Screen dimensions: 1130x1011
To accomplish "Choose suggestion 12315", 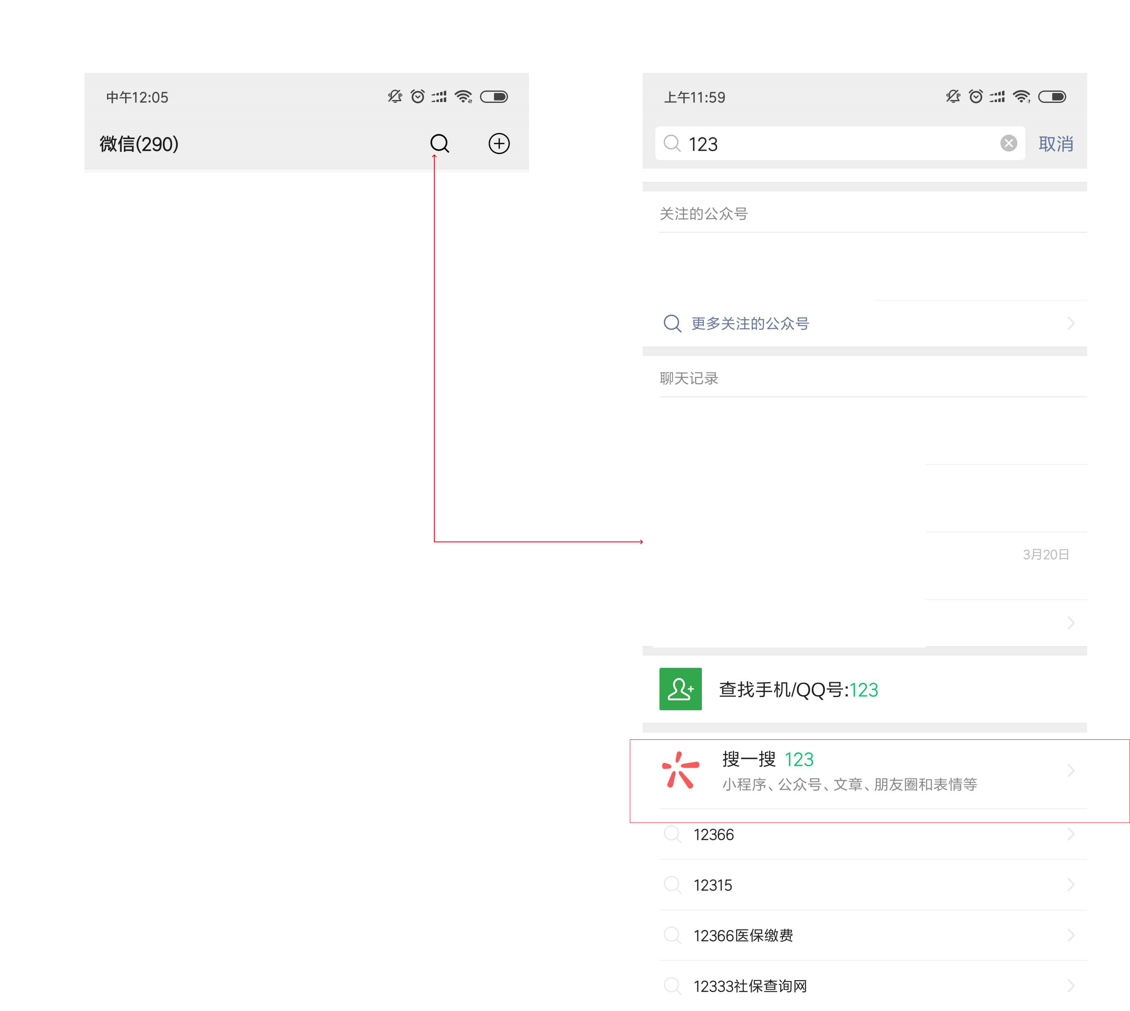I will (712, 885).
